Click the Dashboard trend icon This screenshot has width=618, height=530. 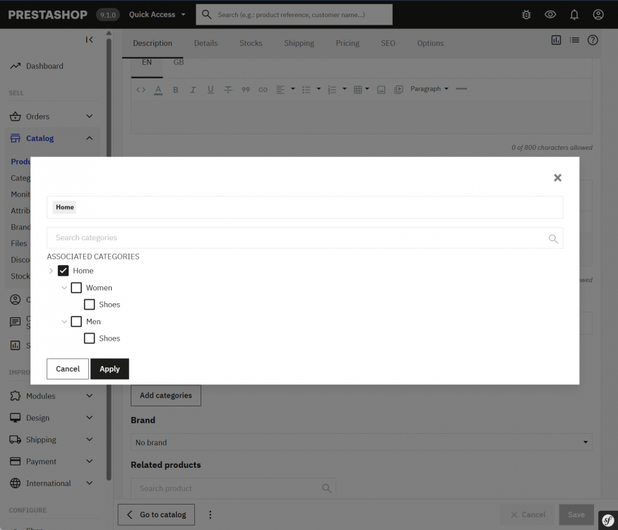[x=15, y=66]
